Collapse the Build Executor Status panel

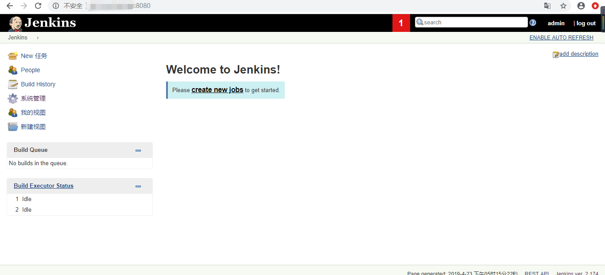tap(138, 186)
